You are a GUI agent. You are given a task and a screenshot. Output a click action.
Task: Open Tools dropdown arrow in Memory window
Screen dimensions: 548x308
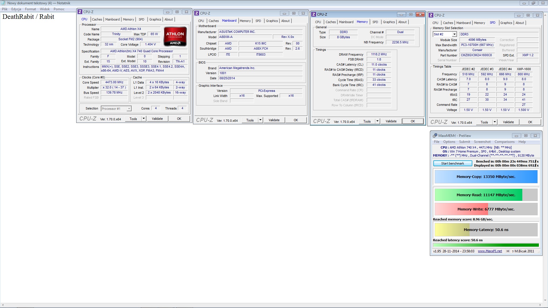[377, 121]
